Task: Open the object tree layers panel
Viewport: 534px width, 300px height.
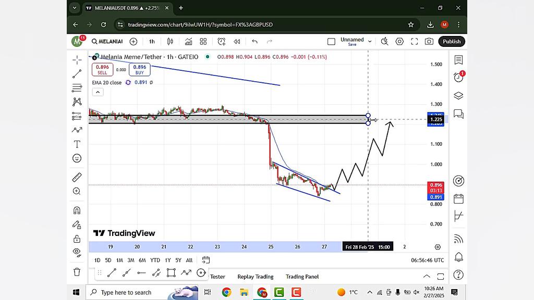Action: (x=458, y=96)
